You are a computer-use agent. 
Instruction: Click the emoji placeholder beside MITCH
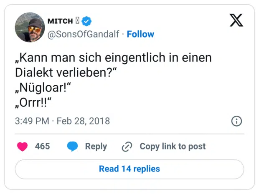(x=77, y=21)
